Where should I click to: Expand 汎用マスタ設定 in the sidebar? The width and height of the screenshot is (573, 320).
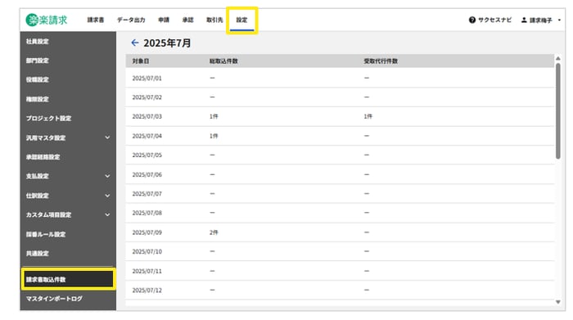107,137
